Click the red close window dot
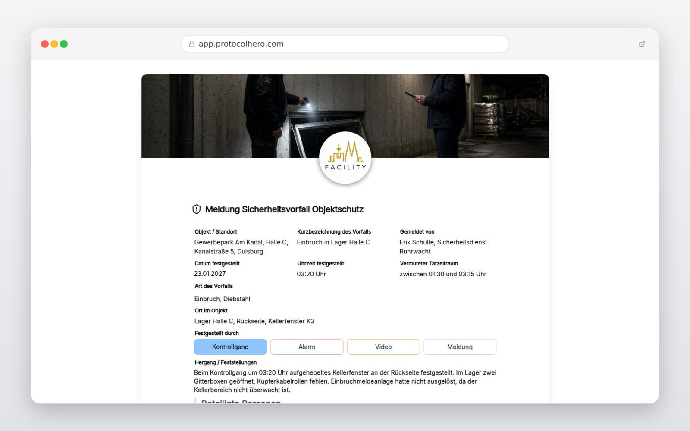 (44, 44)
